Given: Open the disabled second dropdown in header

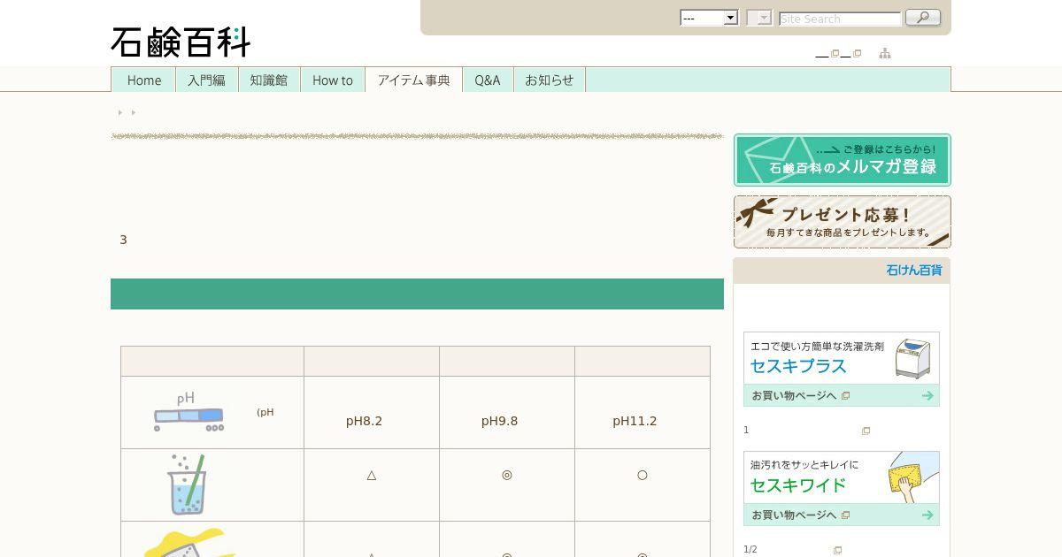Looking at the screenshot, I should click(x=759, y=18).
